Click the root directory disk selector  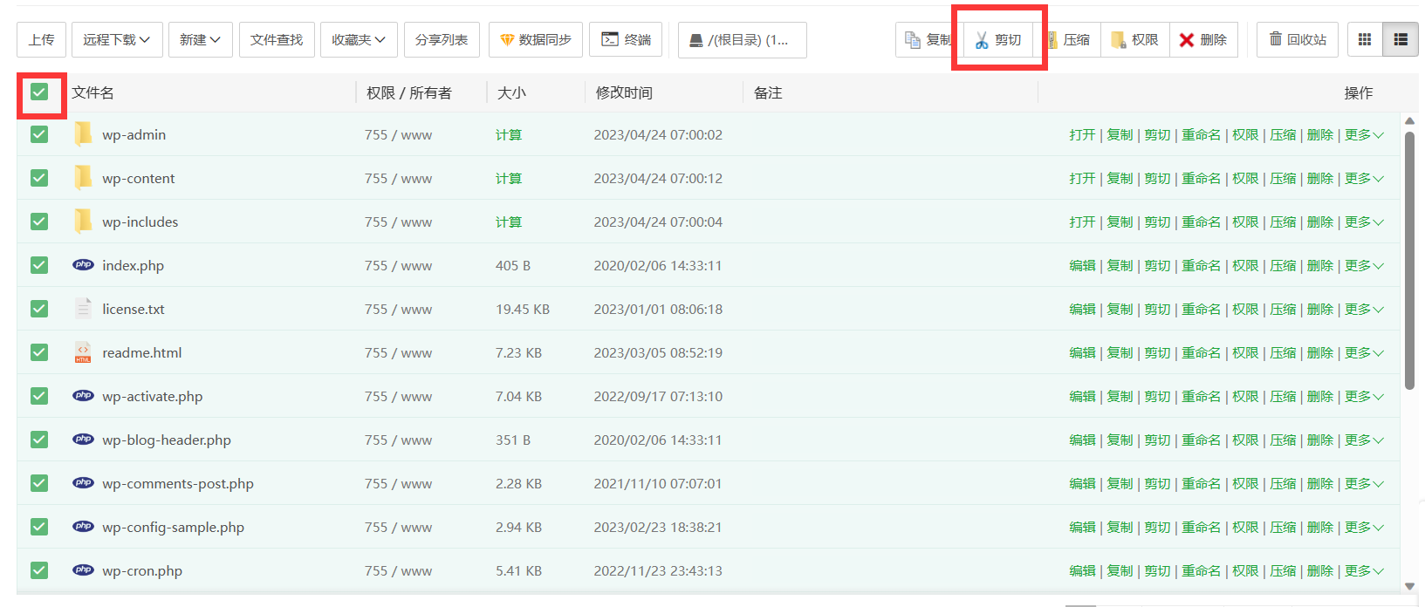point(742,40)
